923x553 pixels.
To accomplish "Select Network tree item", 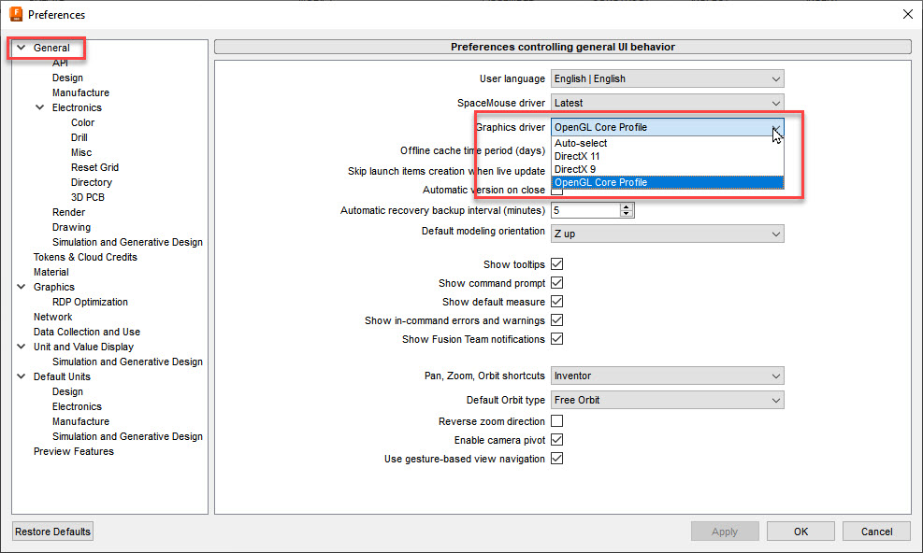I will (53, 317).
